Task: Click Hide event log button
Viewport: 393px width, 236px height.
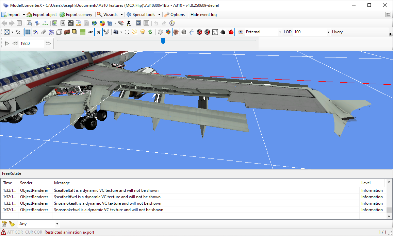Action: pyautogui.click(x=203, y=15)
